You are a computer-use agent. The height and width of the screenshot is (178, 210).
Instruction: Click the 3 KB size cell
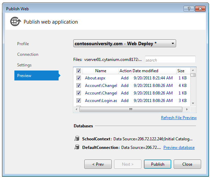pos(183,100)
